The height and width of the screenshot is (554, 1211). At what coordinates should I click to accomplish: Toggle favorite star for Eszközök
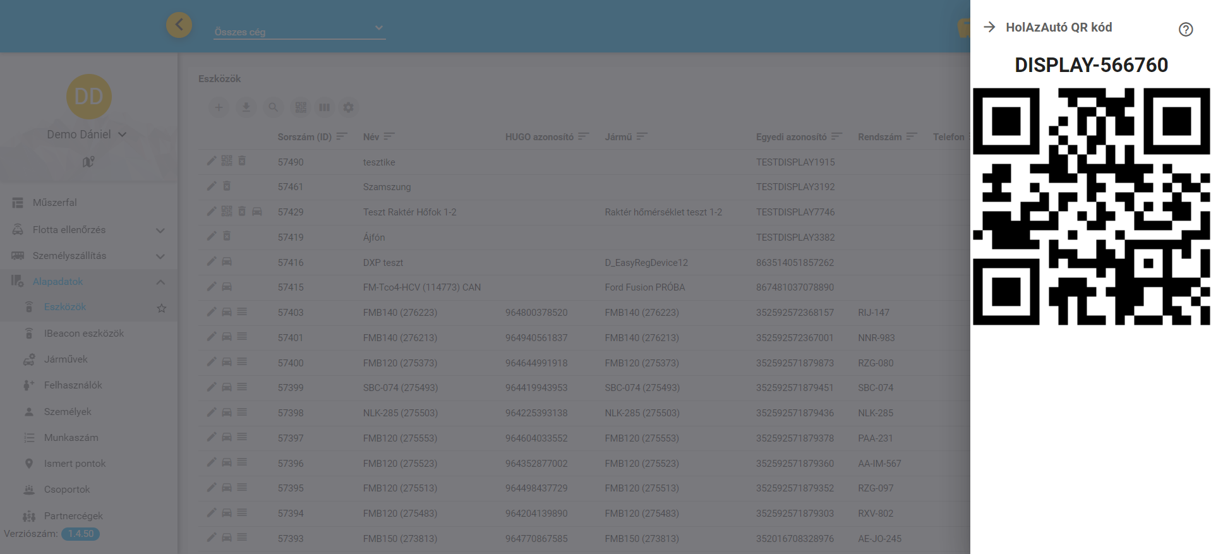click(x=162, y=308)
